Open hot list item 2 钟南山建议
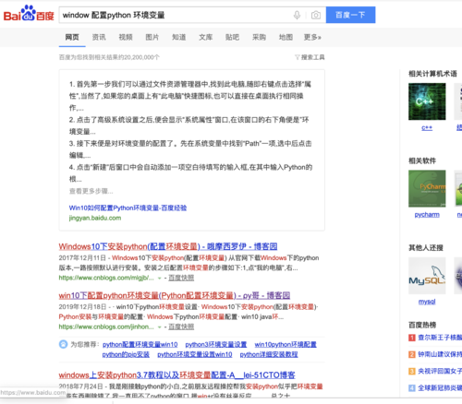 click(x=440, y=354)
